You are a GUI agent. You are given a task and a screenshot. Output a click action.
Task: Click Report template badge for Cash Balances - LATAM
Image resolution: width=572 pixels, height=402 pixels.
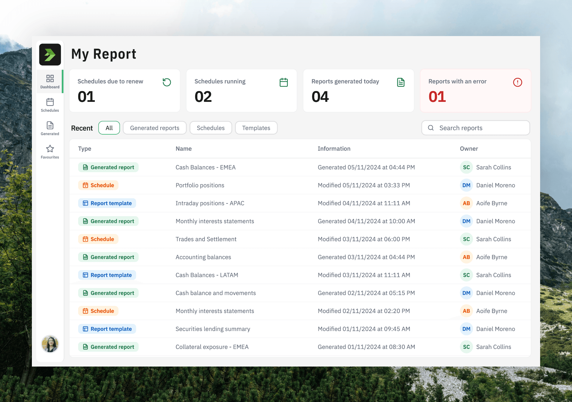[x=107, y=275]
